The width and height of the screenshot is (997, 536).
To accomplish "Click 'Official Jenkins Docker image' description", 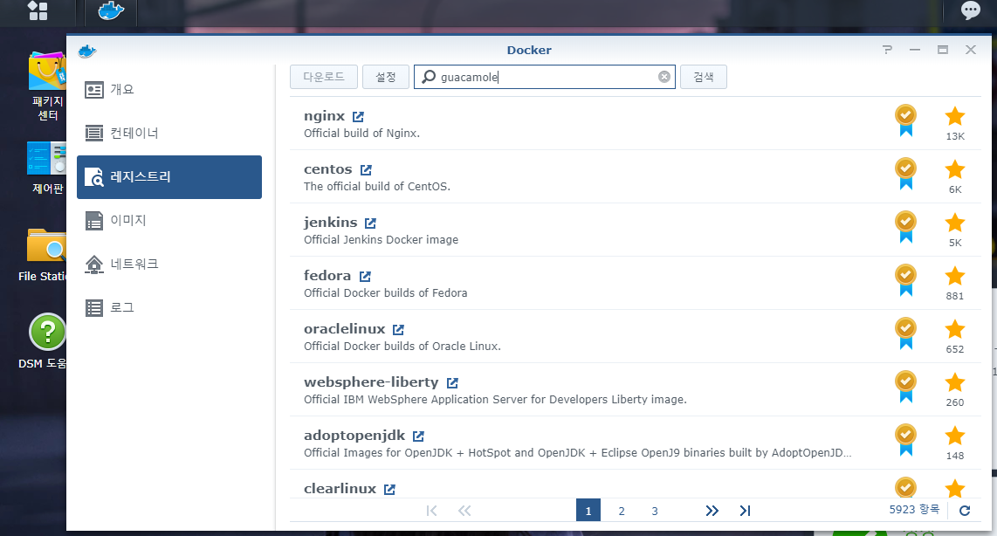I will (x=381, y=240).
